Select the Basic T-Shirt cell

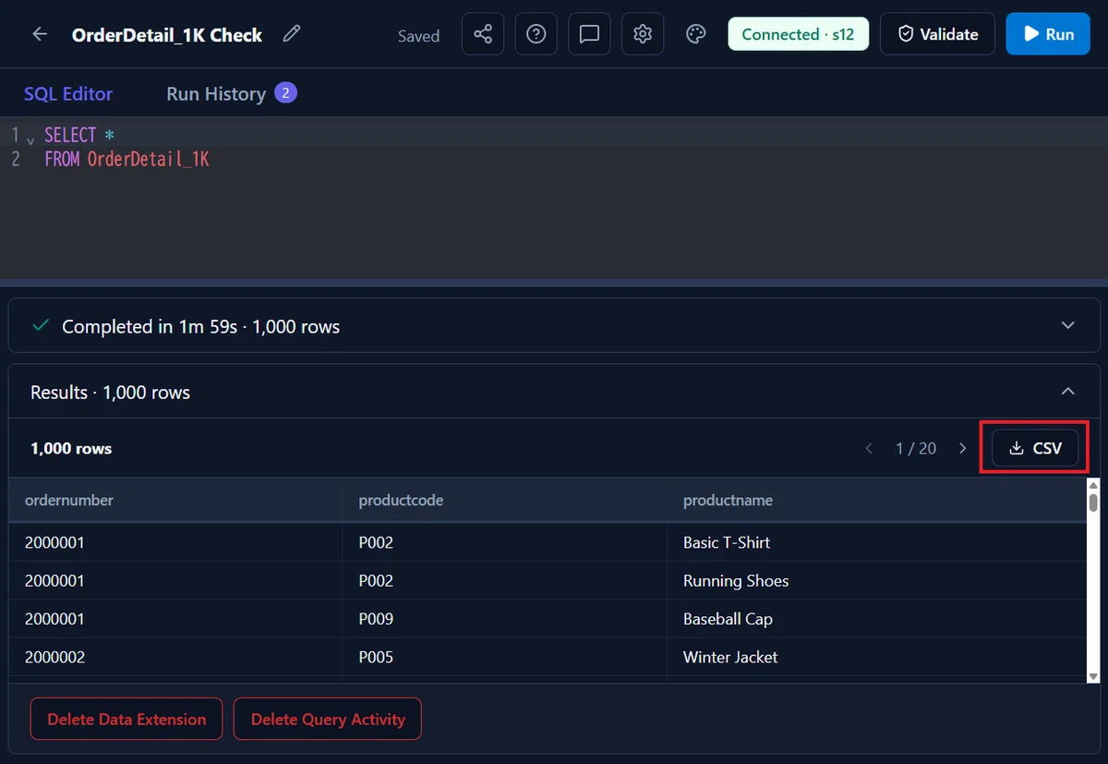[877, 542]
